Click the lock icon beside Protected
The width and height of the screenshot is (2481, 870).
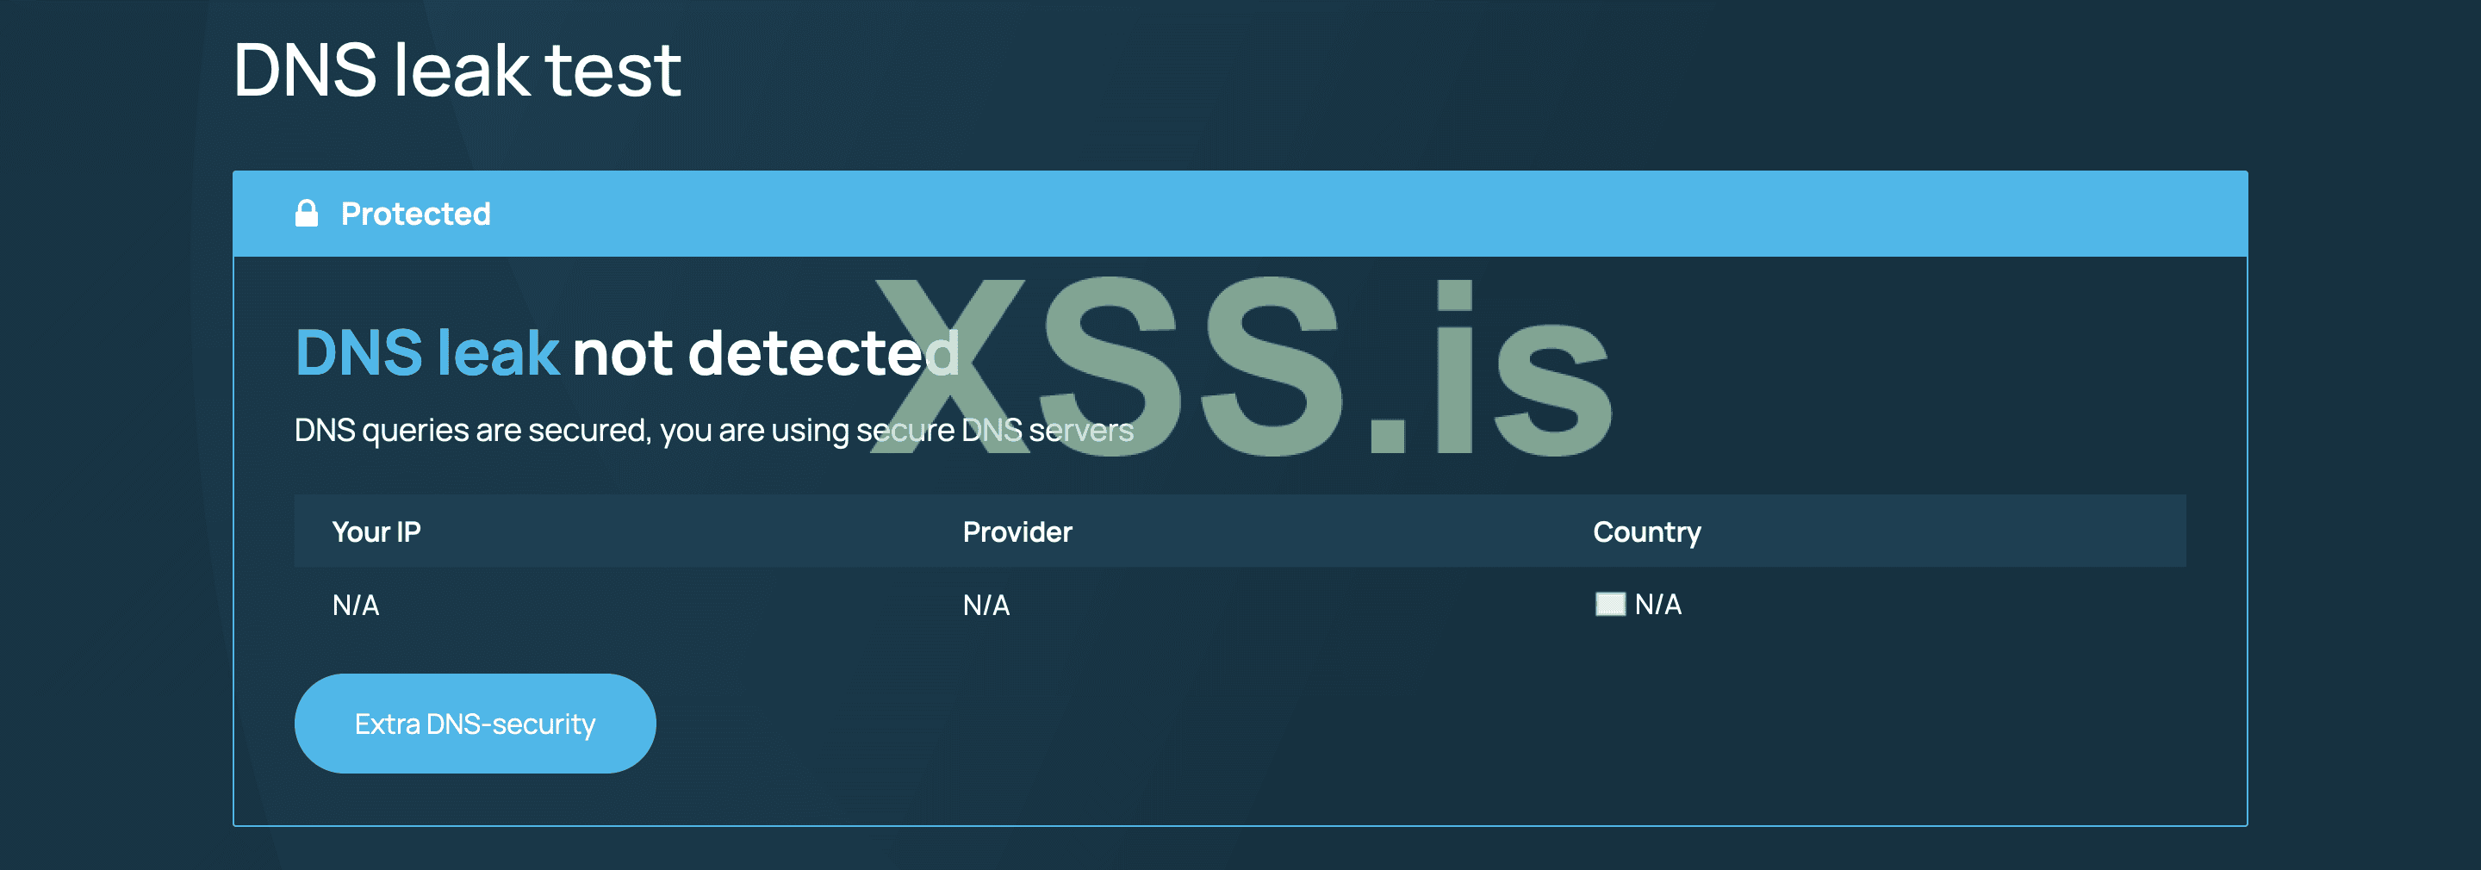307,213
